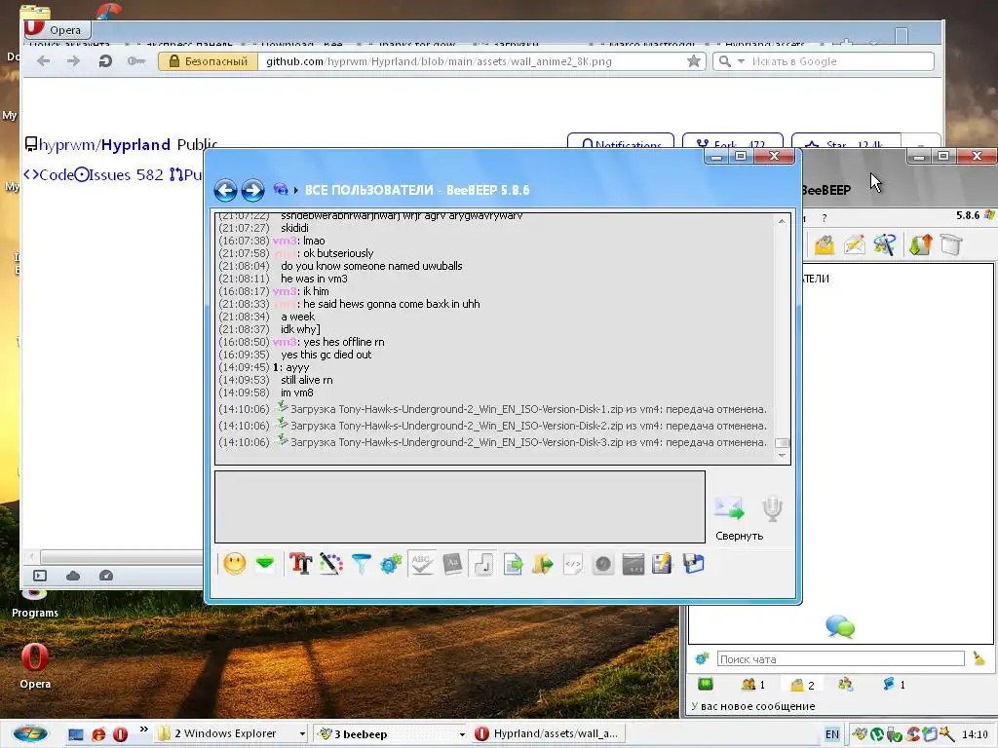Viewport: 998px width, 748px height.
Task: Click the yellow envelope user icon in BeeBEEP toolbar
Action: (825, 244)
